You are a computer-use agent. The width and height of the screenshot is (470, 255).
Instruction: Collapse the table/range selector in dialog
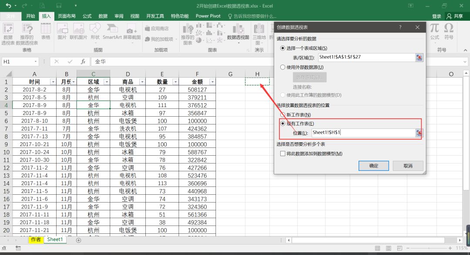pyautogui.click(x=419, y=57)
